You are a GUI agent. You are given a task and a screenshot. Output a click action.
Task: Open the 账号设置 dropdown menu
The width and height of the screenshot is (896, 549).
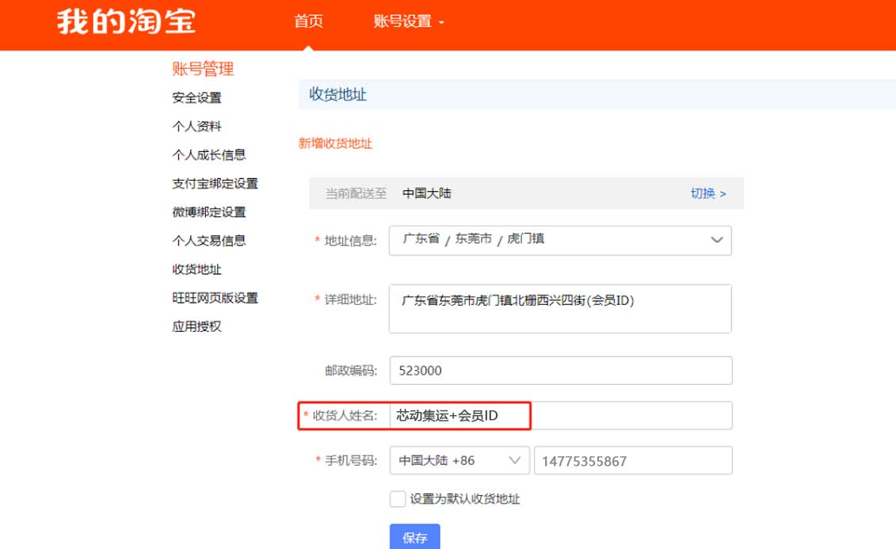(408, 21)
